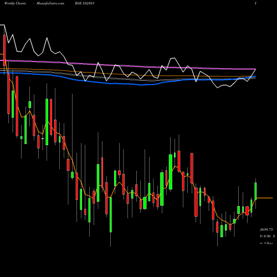Click the first tall red candlestick at far left
The image size is (277, 277).
4,50
